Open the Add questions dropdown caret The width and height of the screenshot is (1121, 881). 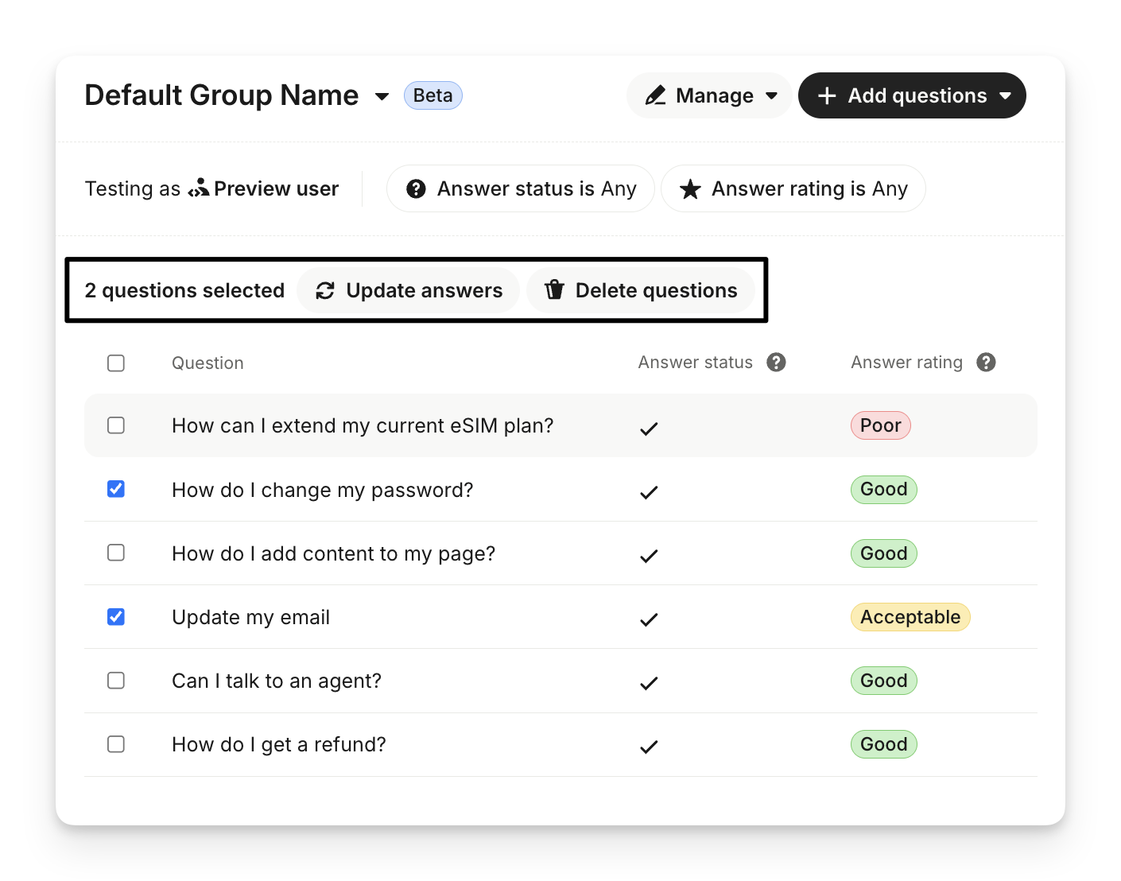click(x=1005, y=96)
